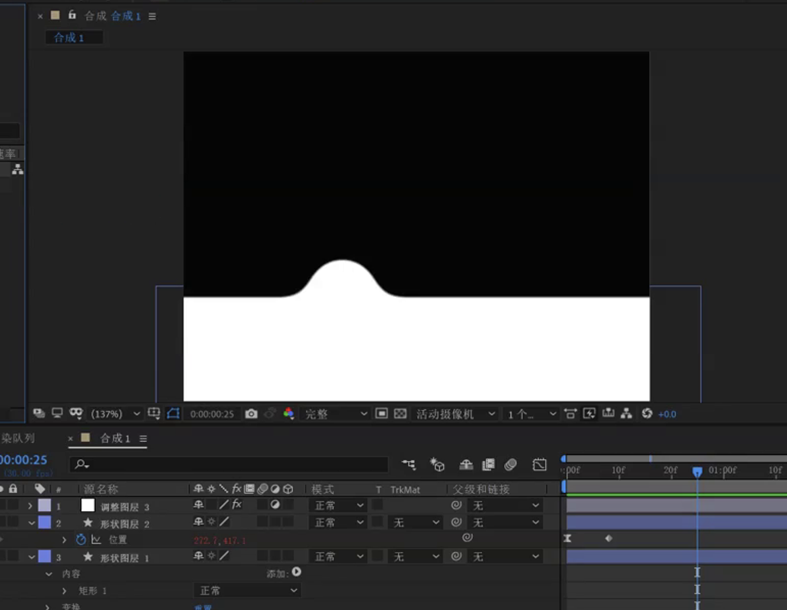Toggle the draft 3D icon
The image size is (787, 610).
pos(437,464)
